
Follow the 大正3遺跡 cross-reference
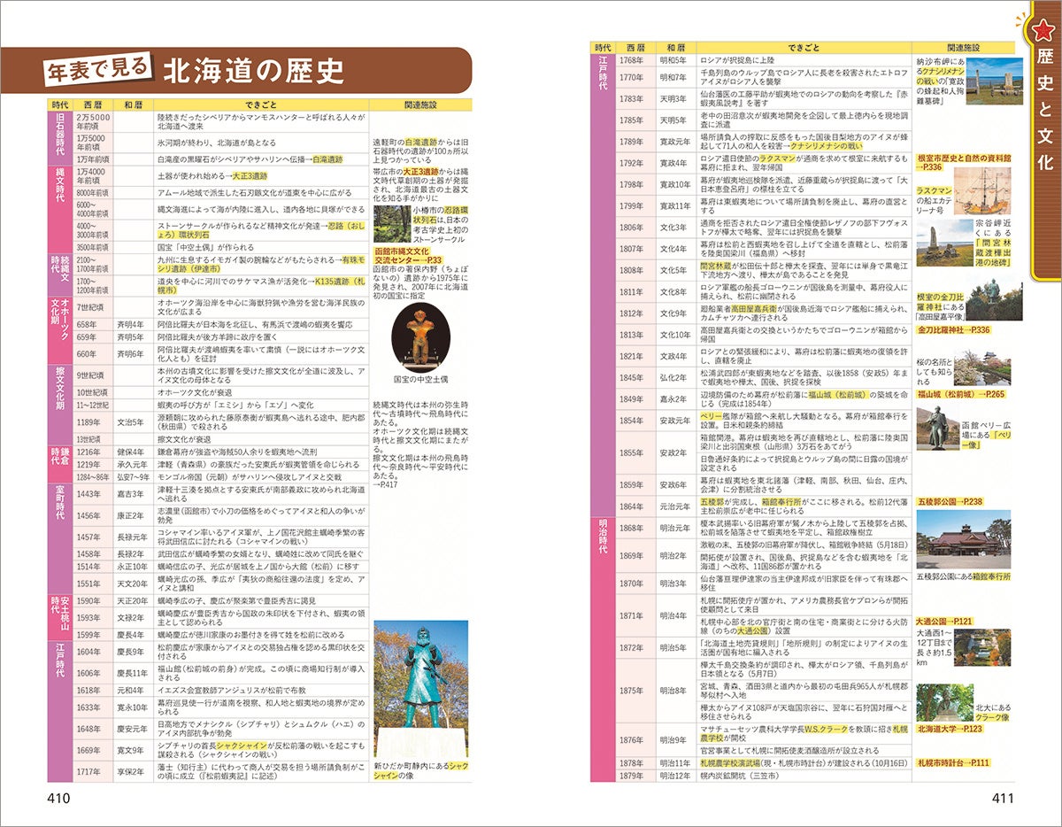420,172
